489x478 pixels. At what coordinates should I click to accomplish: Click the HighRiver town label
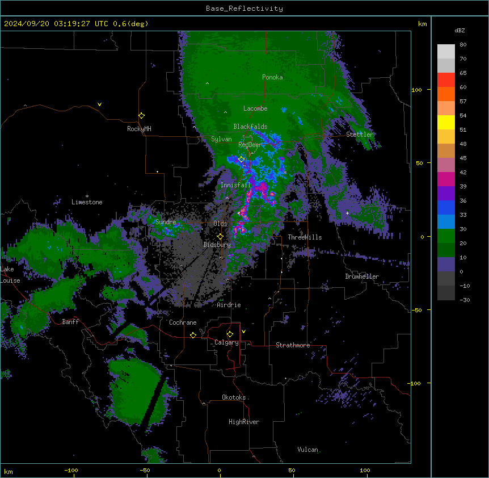click(x=244, y=422)
